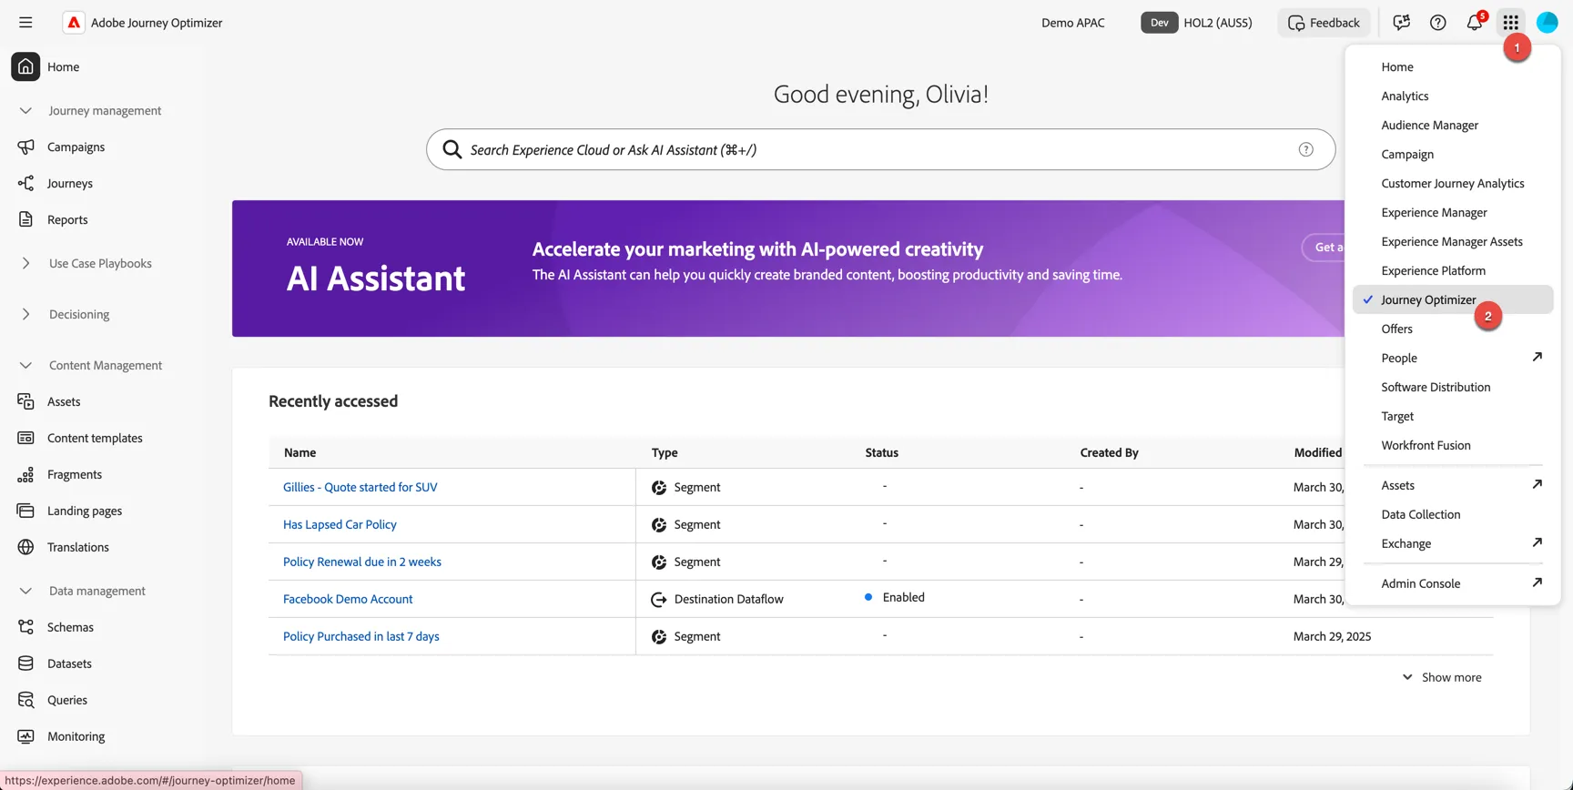
Task: Open the Facebook Demo Account link
Action: coord(348,599)
